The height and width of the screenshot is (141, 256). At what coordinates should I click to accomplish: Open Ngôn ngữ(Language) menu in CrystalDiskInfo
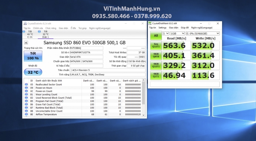[x=100, y=28]
